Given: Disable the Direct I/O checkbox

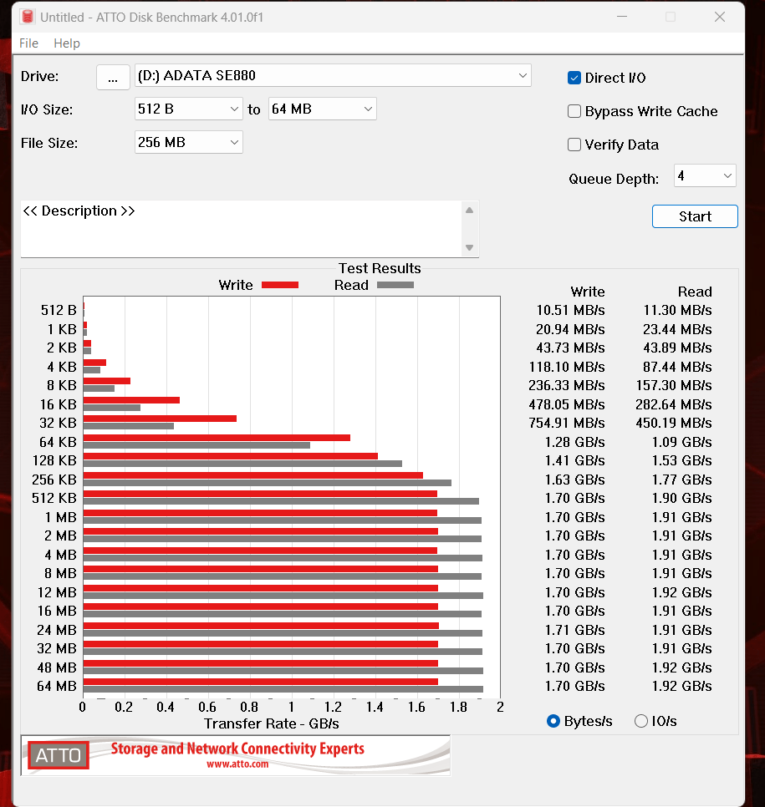Looking at the screenshot, I should click(x=574, y=78).
